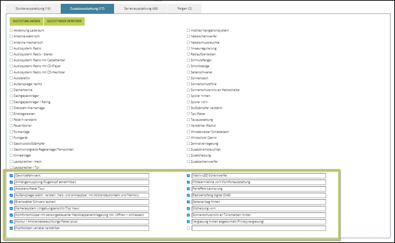
Task: Select the Nebelscheinwerfer checkbox
Action: coord(188,36)
